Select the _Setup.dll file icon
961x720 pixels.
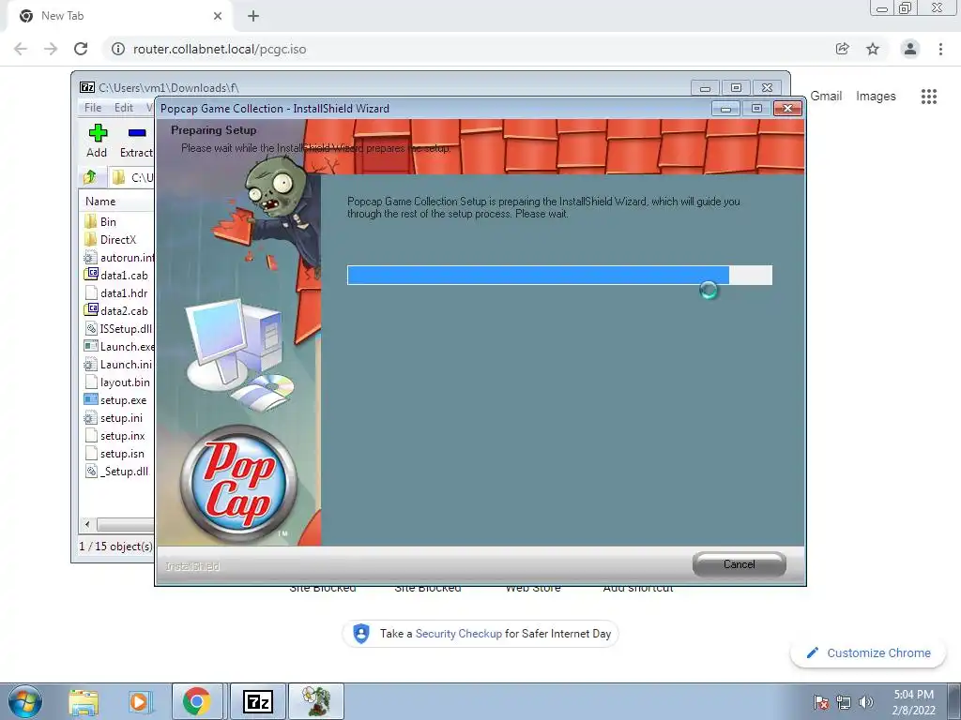tap(91, 471)
